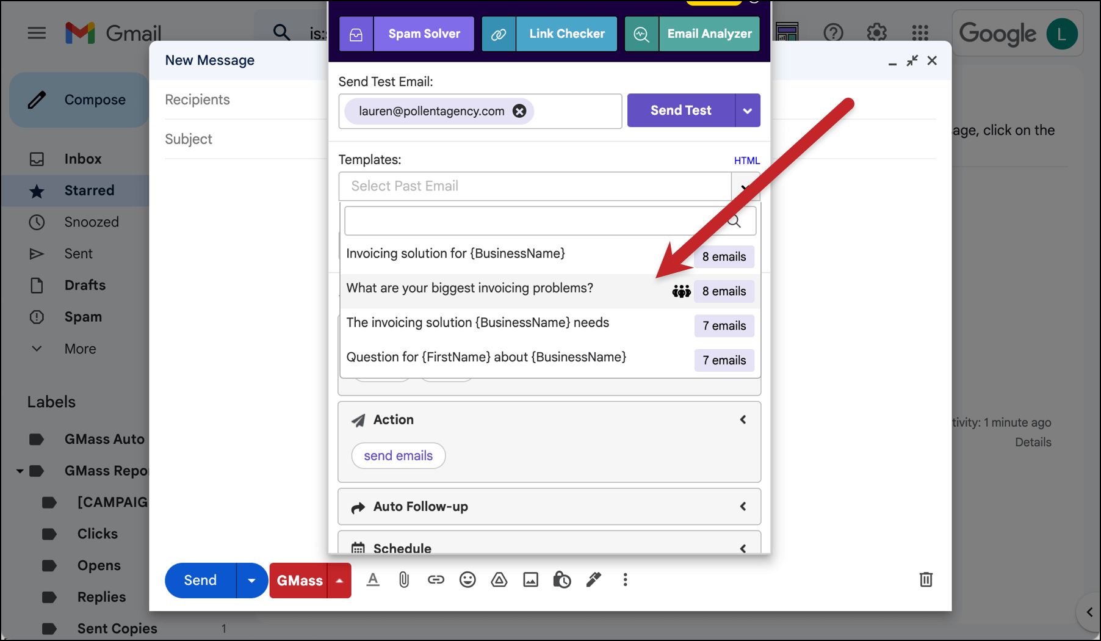
Task: Click the Gmail logo
Action: (113, 33)
